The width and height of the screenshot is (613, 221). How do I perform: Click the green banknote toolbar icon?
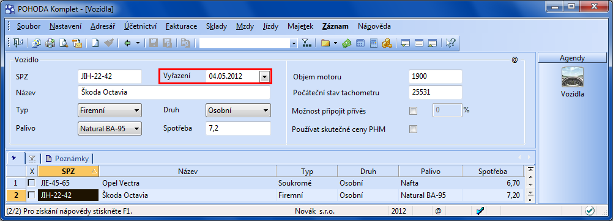pyautogui.click(x=346, y=43)
